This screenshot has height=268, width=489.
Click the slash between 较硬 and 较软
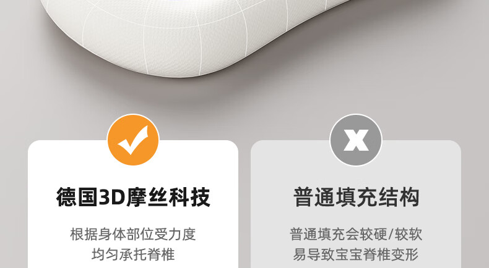[x=391, y=235]
